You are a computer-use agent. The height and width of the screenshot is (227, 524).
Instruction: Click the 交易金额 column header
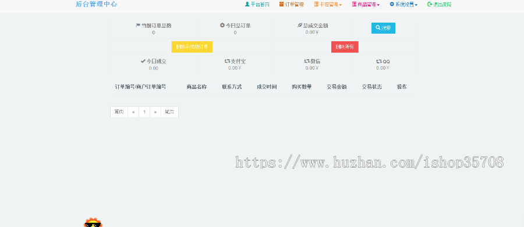pyautogui.click(x=337, y=87)
